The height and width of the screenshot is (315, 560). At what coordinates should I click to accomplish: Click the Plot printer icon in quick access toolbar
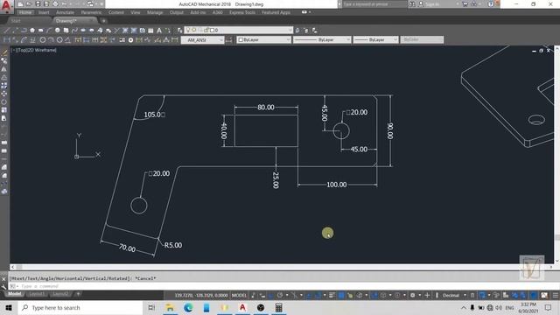[x=55, y=4]
